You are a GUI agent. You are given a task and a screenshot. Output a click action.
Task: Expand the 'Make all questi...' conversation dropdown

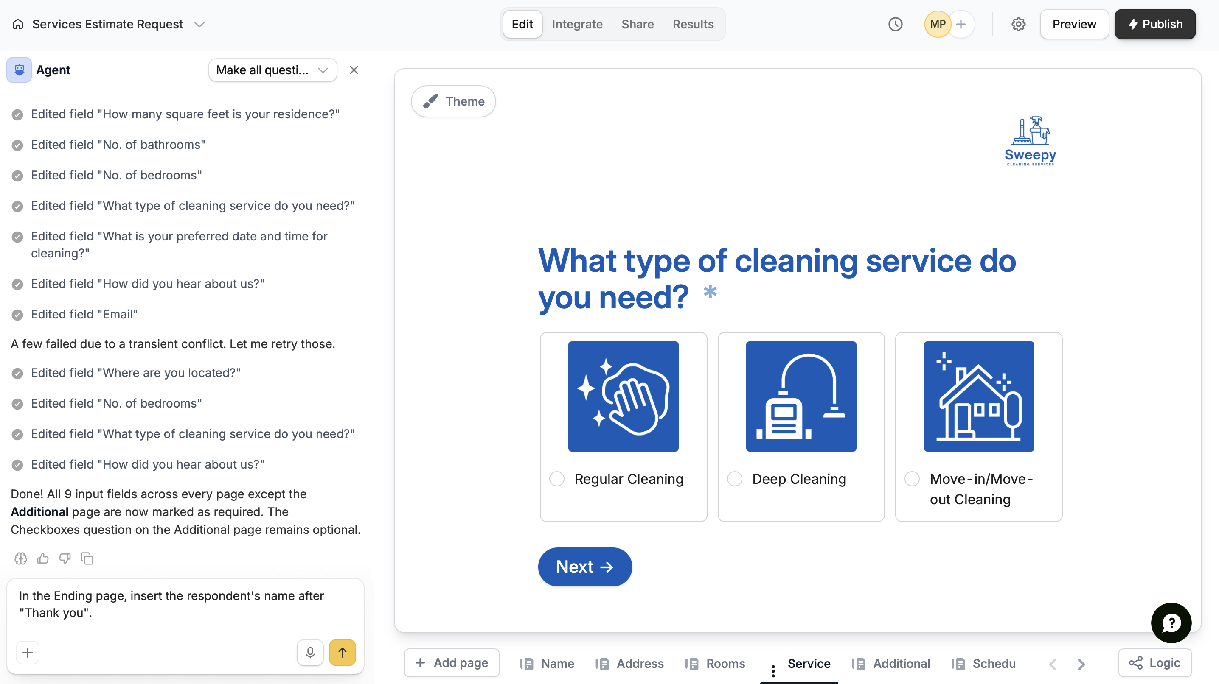tap(272, 70)
